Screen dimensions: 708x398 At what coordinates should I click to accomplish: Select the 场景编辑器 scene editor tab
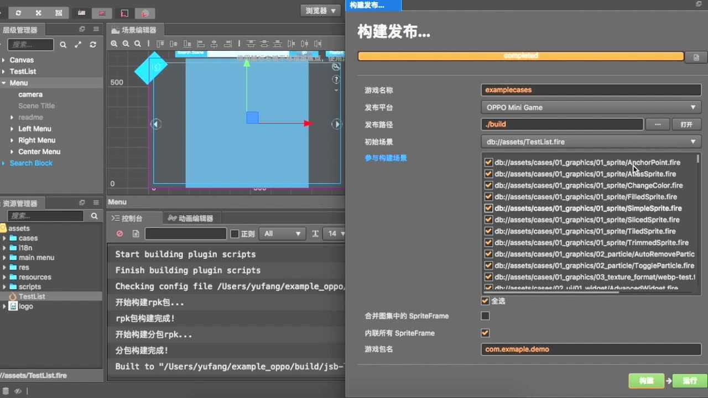point(134,30)
